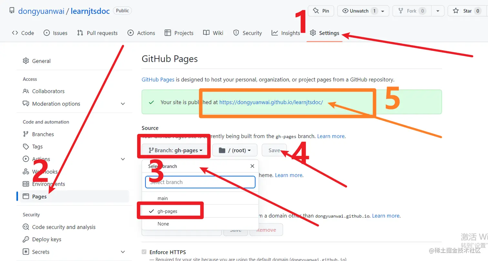This screenshot has height=261, width=488.
Task: Star the repository
Action: 467,11
